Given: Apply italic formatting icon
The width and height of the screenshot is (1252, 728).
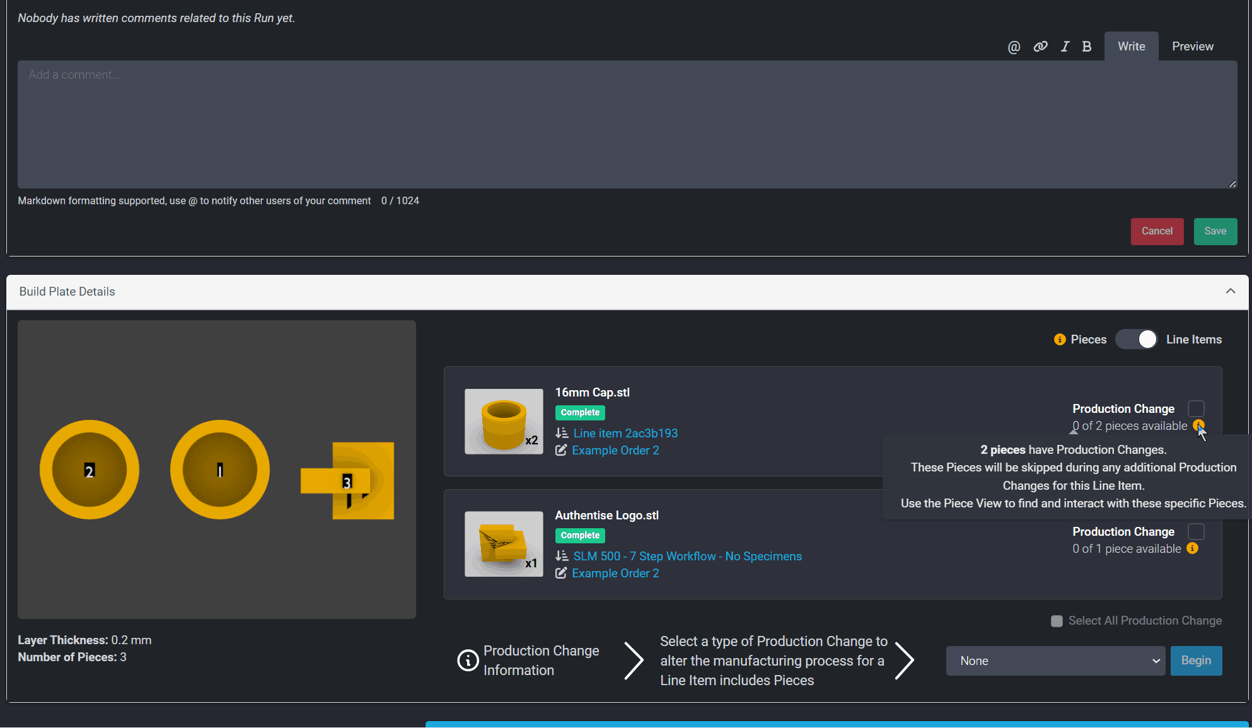Looking at the screenshot, I should (x=1065, y=47).
